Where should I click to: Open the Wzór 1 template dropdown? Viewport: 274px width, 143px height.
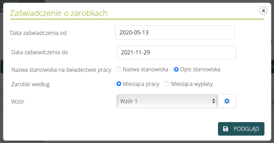(167, 101)
